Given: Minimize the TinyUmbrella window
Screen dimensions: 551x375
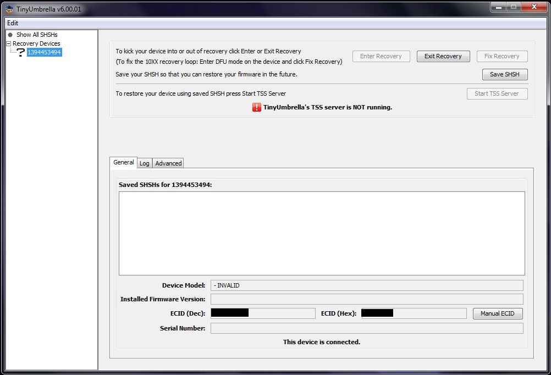Looking at the screenshot, I should (x=499, y=7).
